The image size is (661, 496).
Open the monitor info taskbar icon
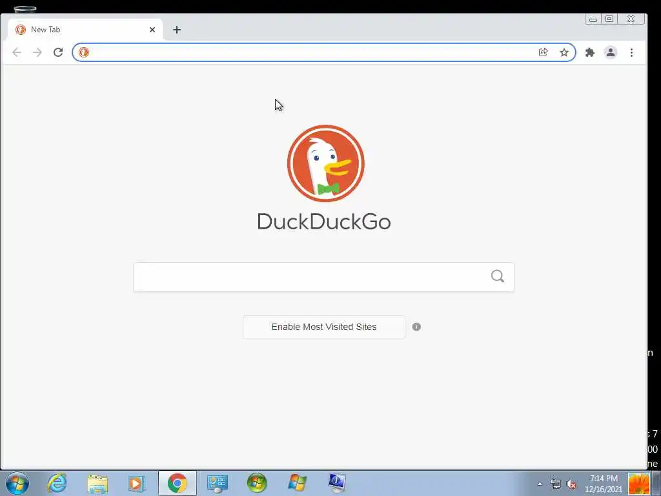click(337, 483)
